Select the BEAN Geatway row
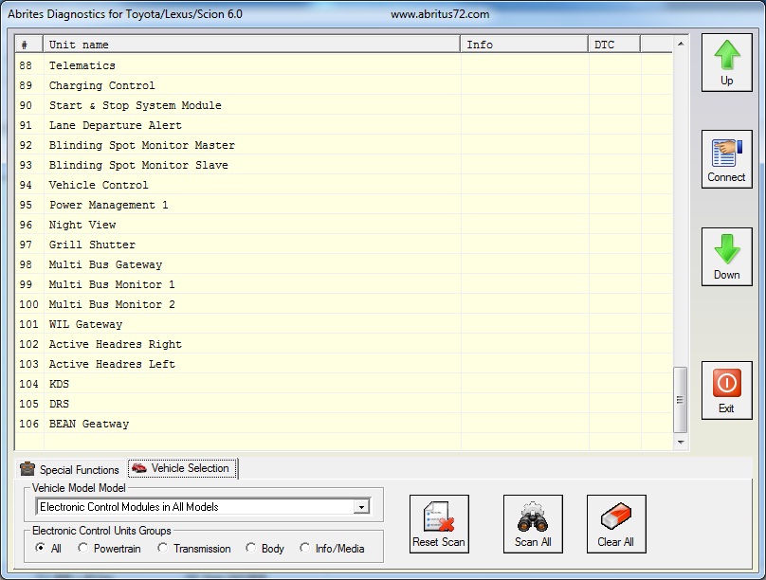The height and width of the screenshot is (580, 766). 344,424
